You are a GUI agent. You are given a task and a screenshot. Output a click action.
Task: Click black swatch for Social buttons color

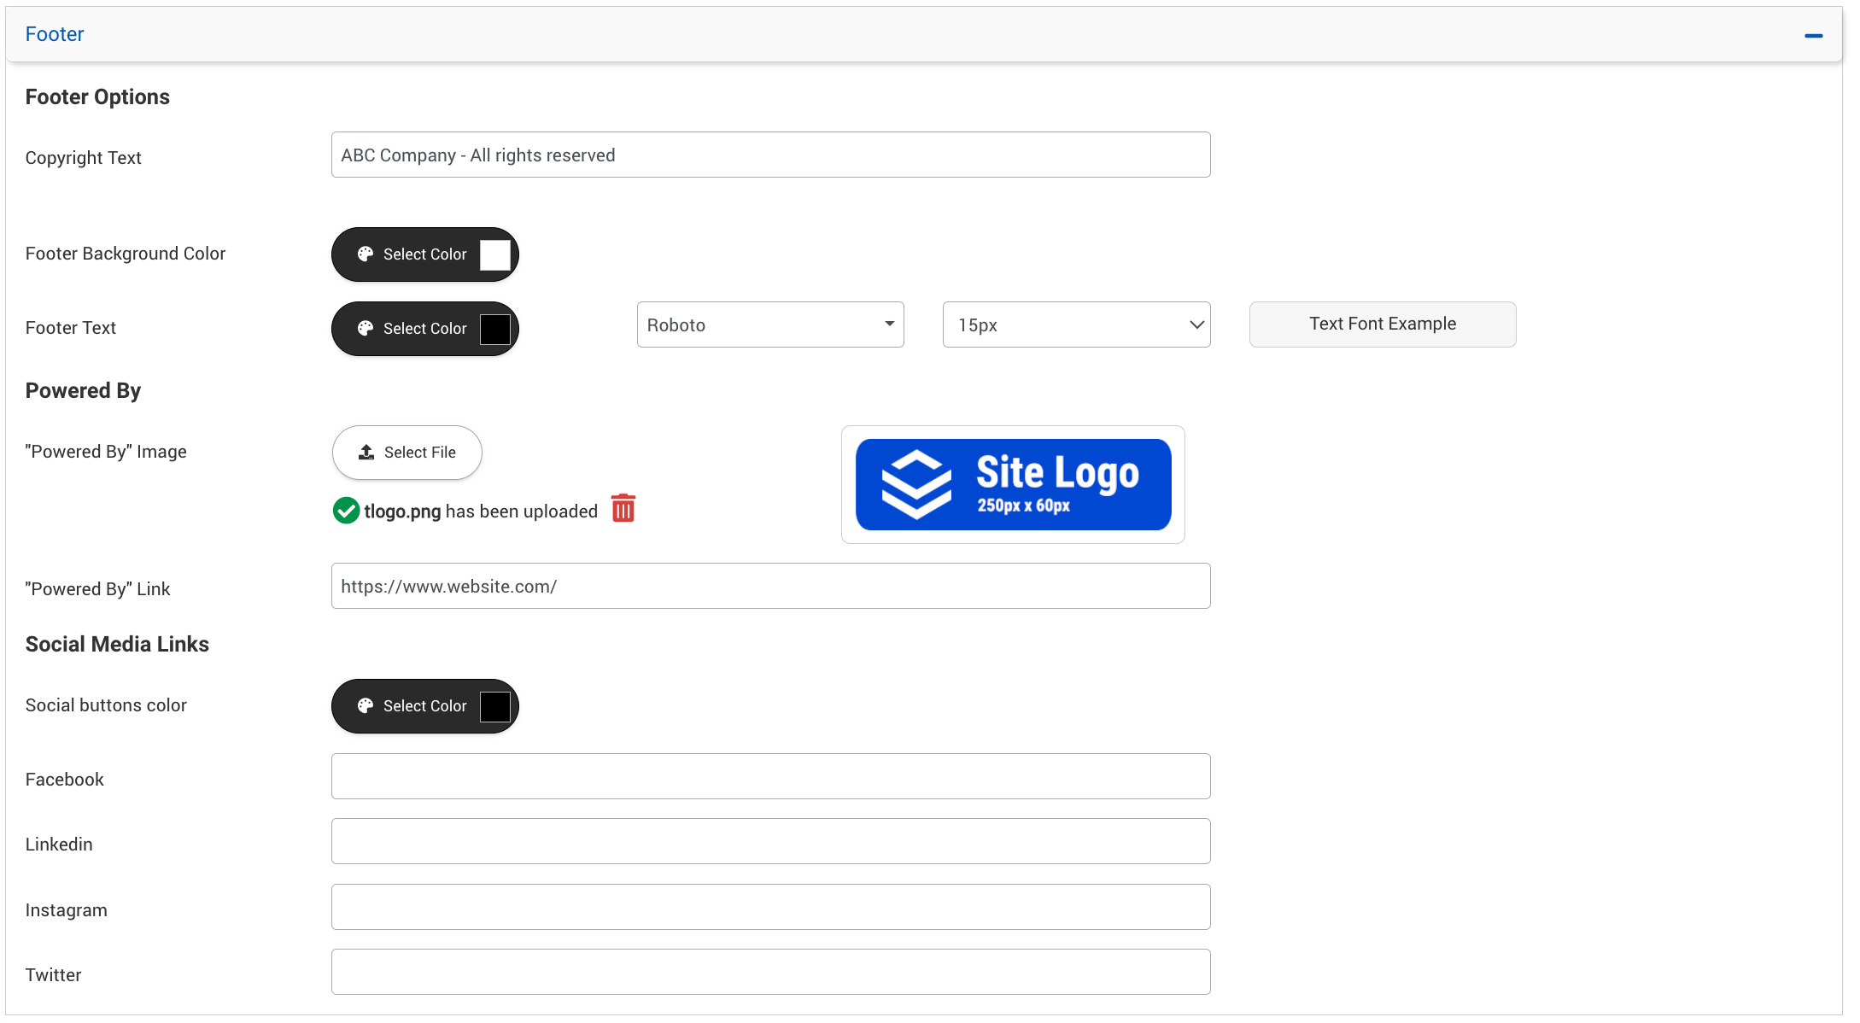[494, 706]
